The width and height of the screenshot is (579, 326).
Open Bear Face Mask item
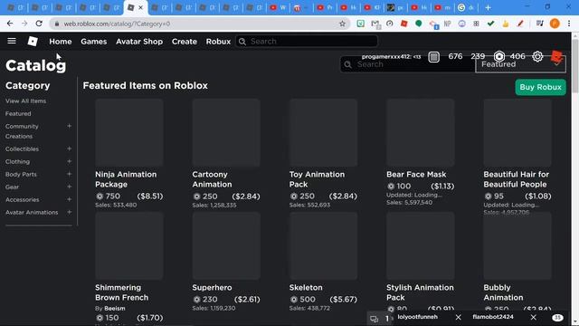[x=416, y=174]
